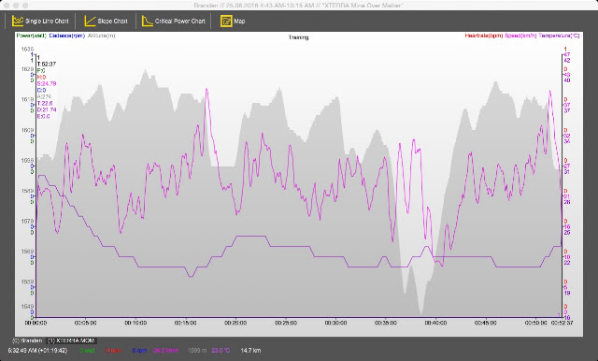Click the window title bar text
Image resolution: width=598 pixels, height=361 pixels.
click(298, 6)
